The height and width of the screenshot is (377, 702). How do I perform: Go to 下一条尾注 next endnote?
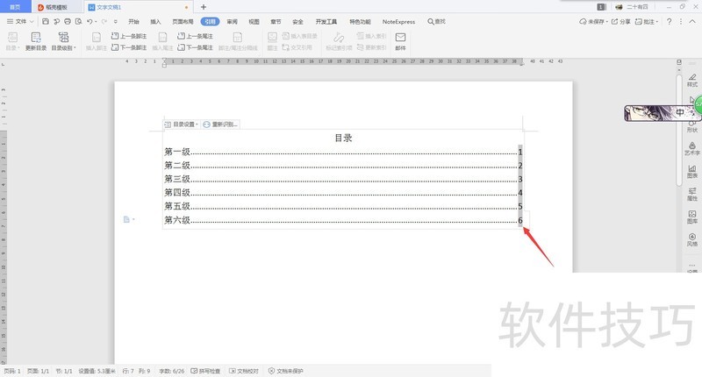coord(195,47)
